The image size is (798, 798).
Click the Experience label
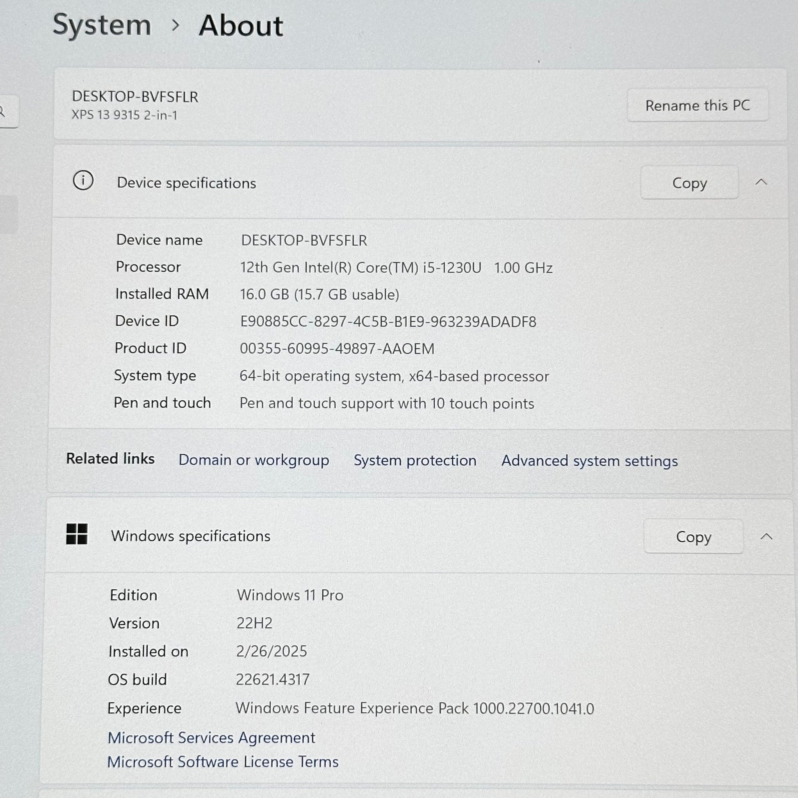[144, 708]
